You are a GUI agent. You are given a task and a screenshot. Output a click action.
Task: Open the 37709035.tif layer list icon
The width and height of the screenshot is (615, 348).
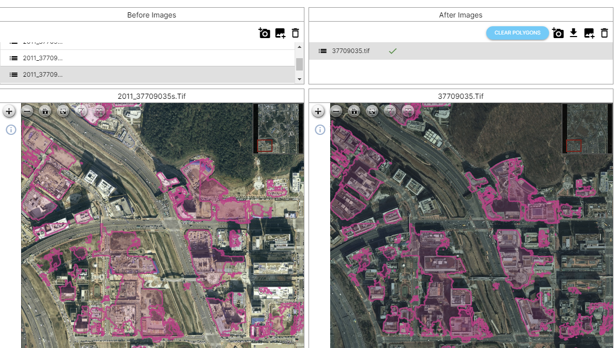pyautogui.click(x=322, y=51)
